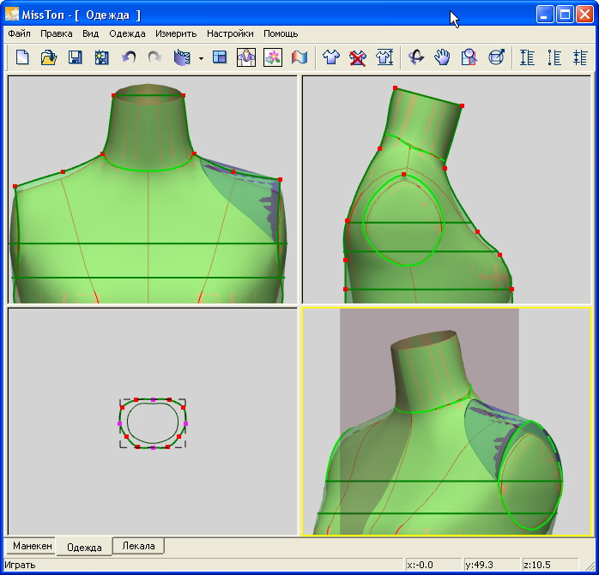Click the magenta control point on neck contour's left

(x=120, y=424)
